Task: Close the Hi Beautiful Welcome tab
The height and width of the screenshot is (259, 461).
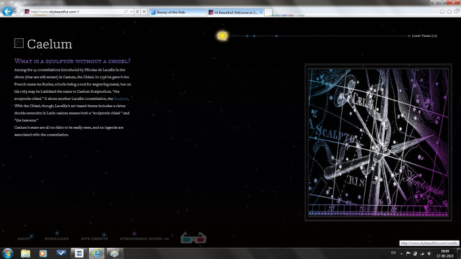Action: [261, 12]
